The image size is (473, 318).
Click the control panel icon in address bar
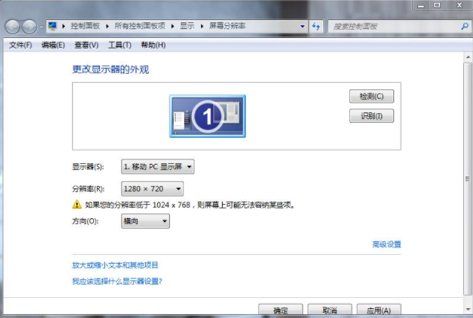pos(52,26)
